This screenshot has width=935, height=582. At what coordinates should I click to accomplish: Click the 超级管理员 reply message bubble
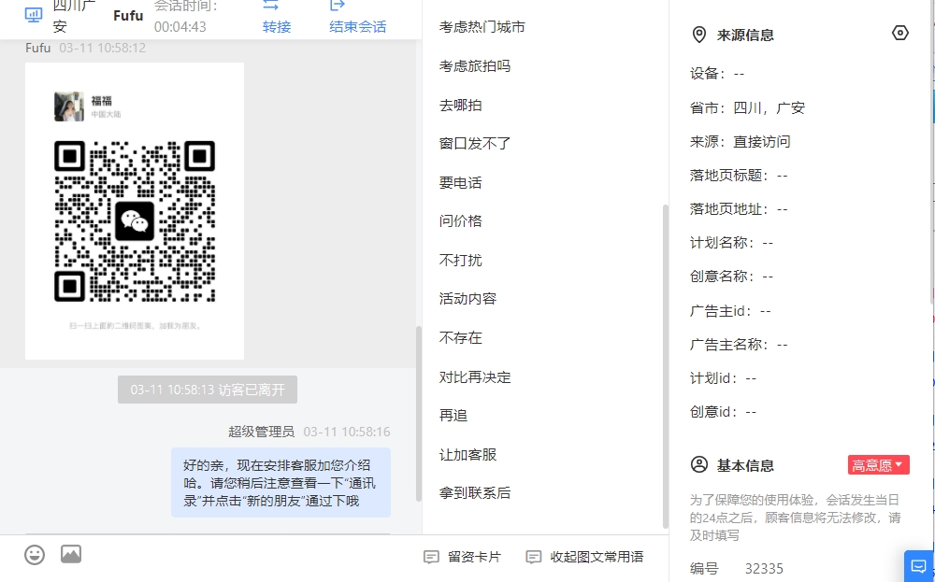[280, 483]
